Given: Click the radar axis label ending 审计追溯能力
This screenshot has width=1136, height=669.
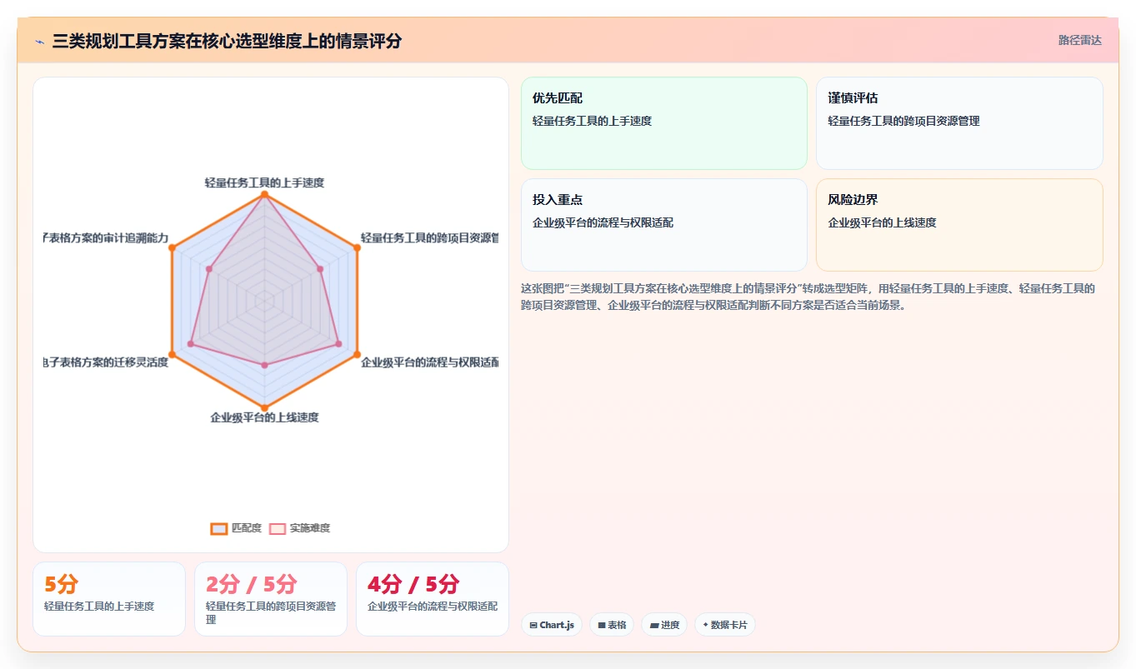Looking at the screenshot, I should [107, 237].
